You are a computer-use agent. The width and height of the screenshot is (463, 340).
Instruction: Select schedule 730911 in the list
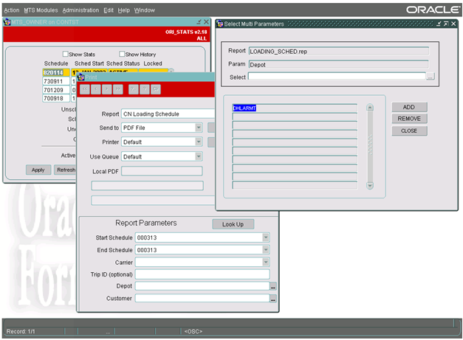[x=56, y=81]
